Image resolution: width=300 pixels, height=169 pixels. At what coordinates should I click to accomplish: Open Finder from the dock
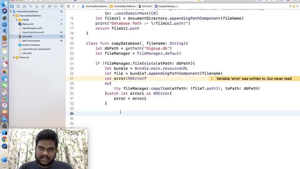[5, 4]
